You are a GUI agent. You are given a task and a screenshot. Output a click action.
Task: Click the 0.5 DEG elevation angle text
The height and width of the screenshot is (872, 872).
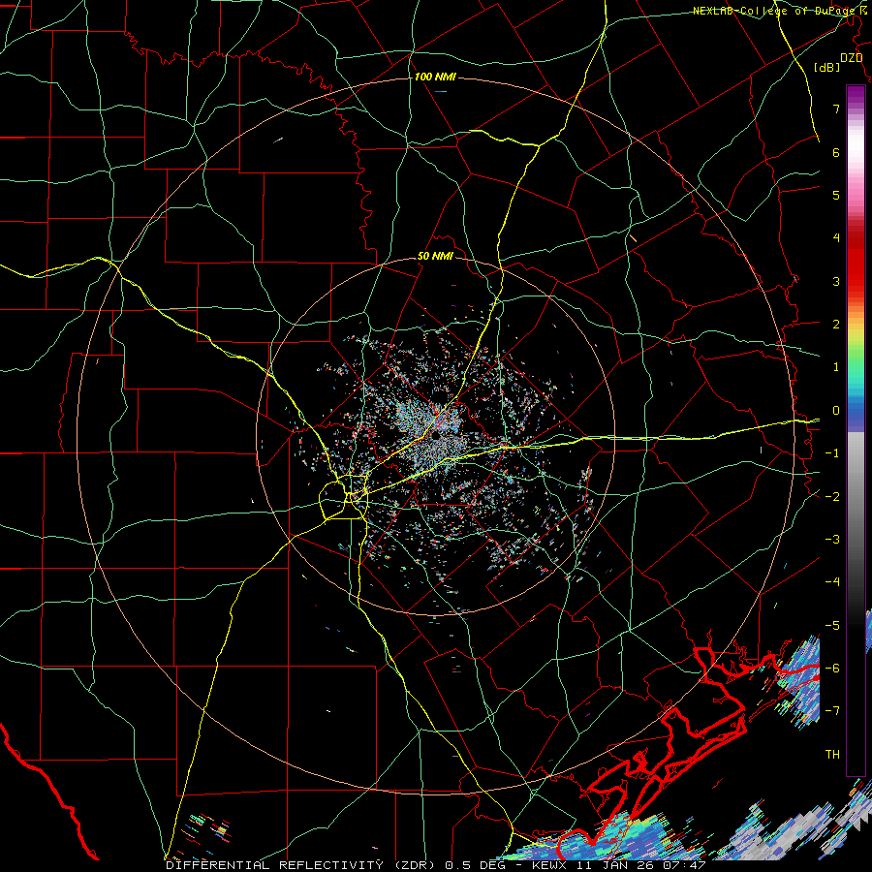point(476,865)
